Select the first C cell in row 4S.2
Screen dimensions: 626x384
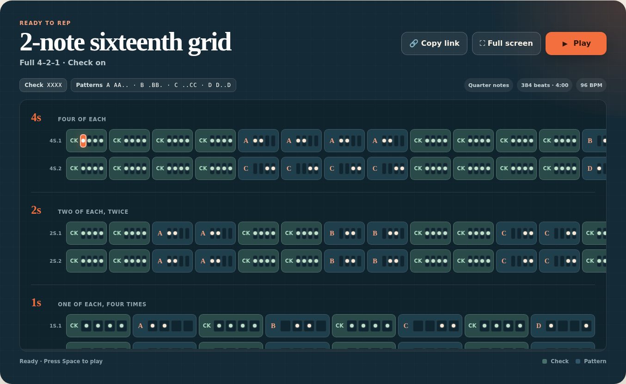tap(258, 168)
